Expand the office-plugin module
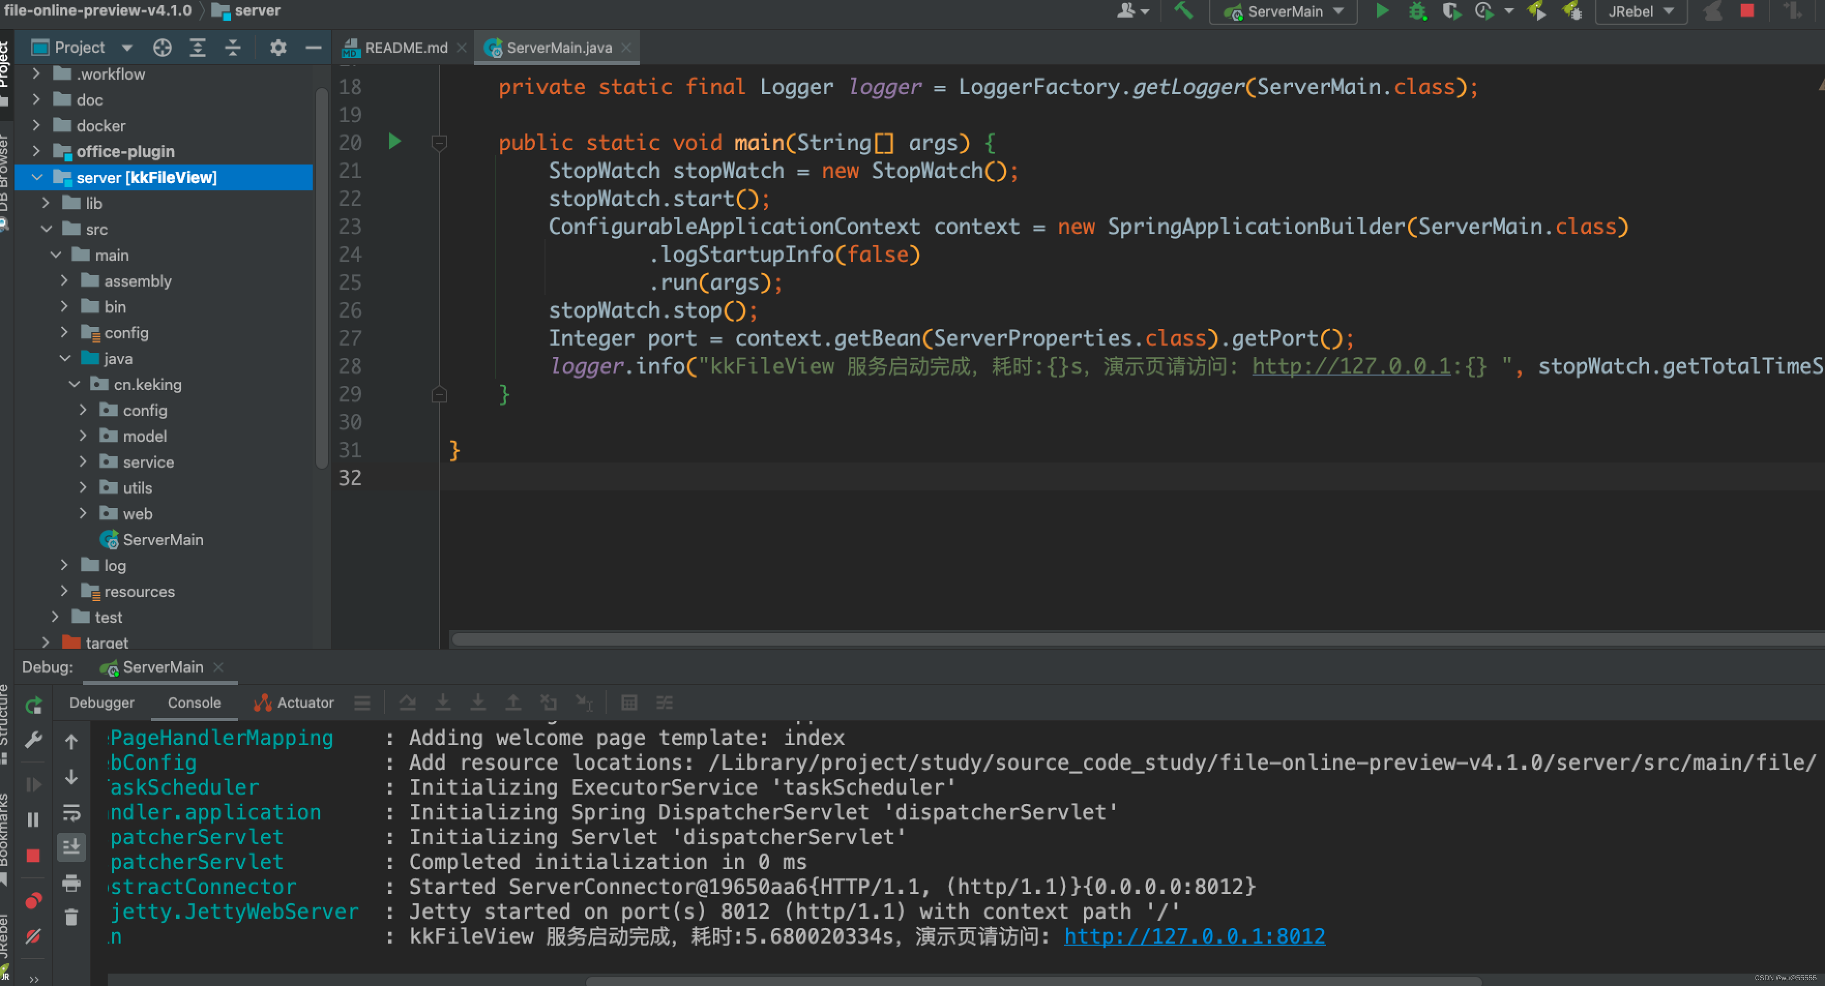The image size is (1825, 986). click(x=36, y=151)
